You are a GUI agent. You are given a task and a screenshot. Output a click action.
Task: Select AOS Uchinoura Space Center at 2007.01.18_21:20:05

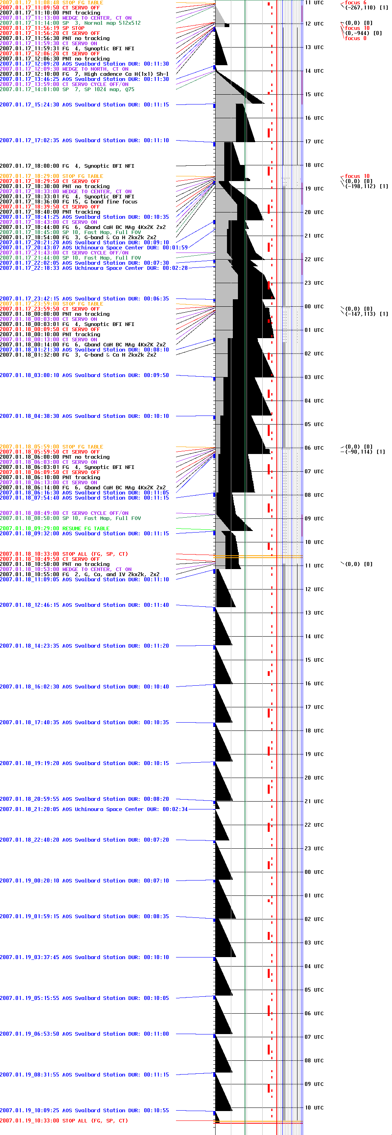94,809
